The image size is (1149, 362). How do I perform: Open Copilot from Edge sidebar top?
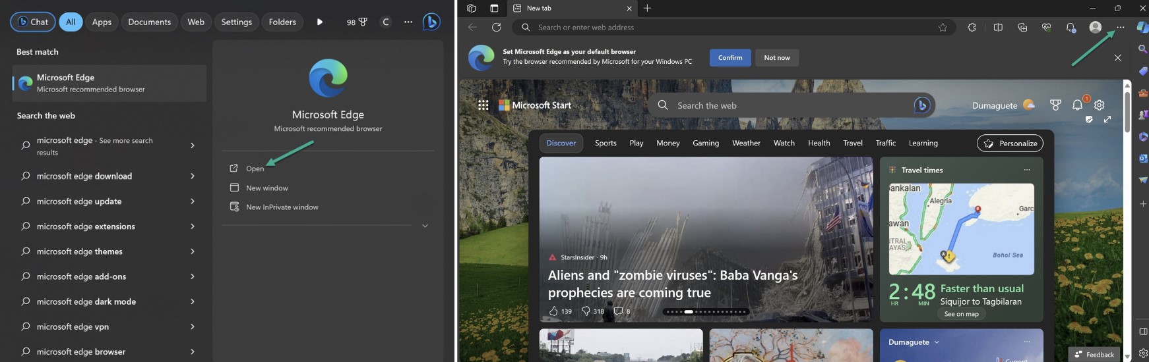[1143, 27]
